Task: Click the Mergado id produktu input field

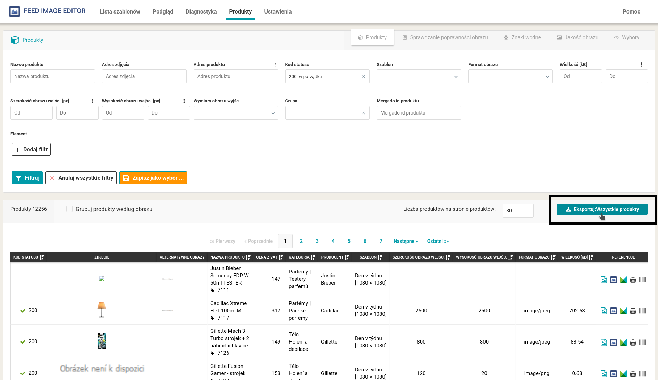Action: tap(419, 113)
